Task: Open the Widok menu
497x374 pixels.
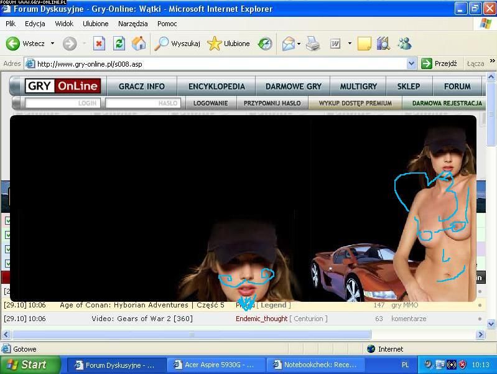Action: pos(64,24)
